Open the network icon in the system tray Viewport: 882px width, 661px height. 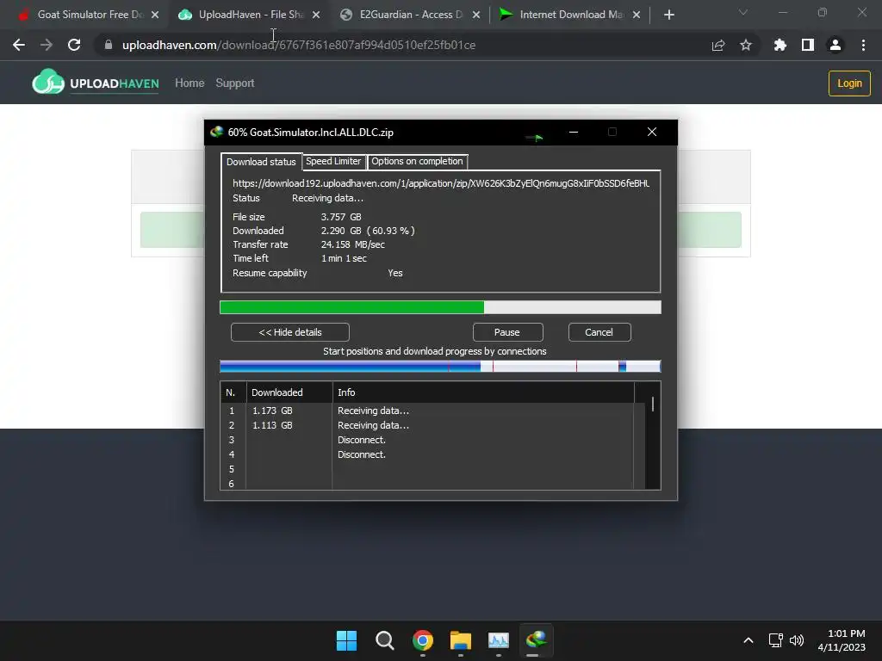pyautogui.click(x=776, y=640)
